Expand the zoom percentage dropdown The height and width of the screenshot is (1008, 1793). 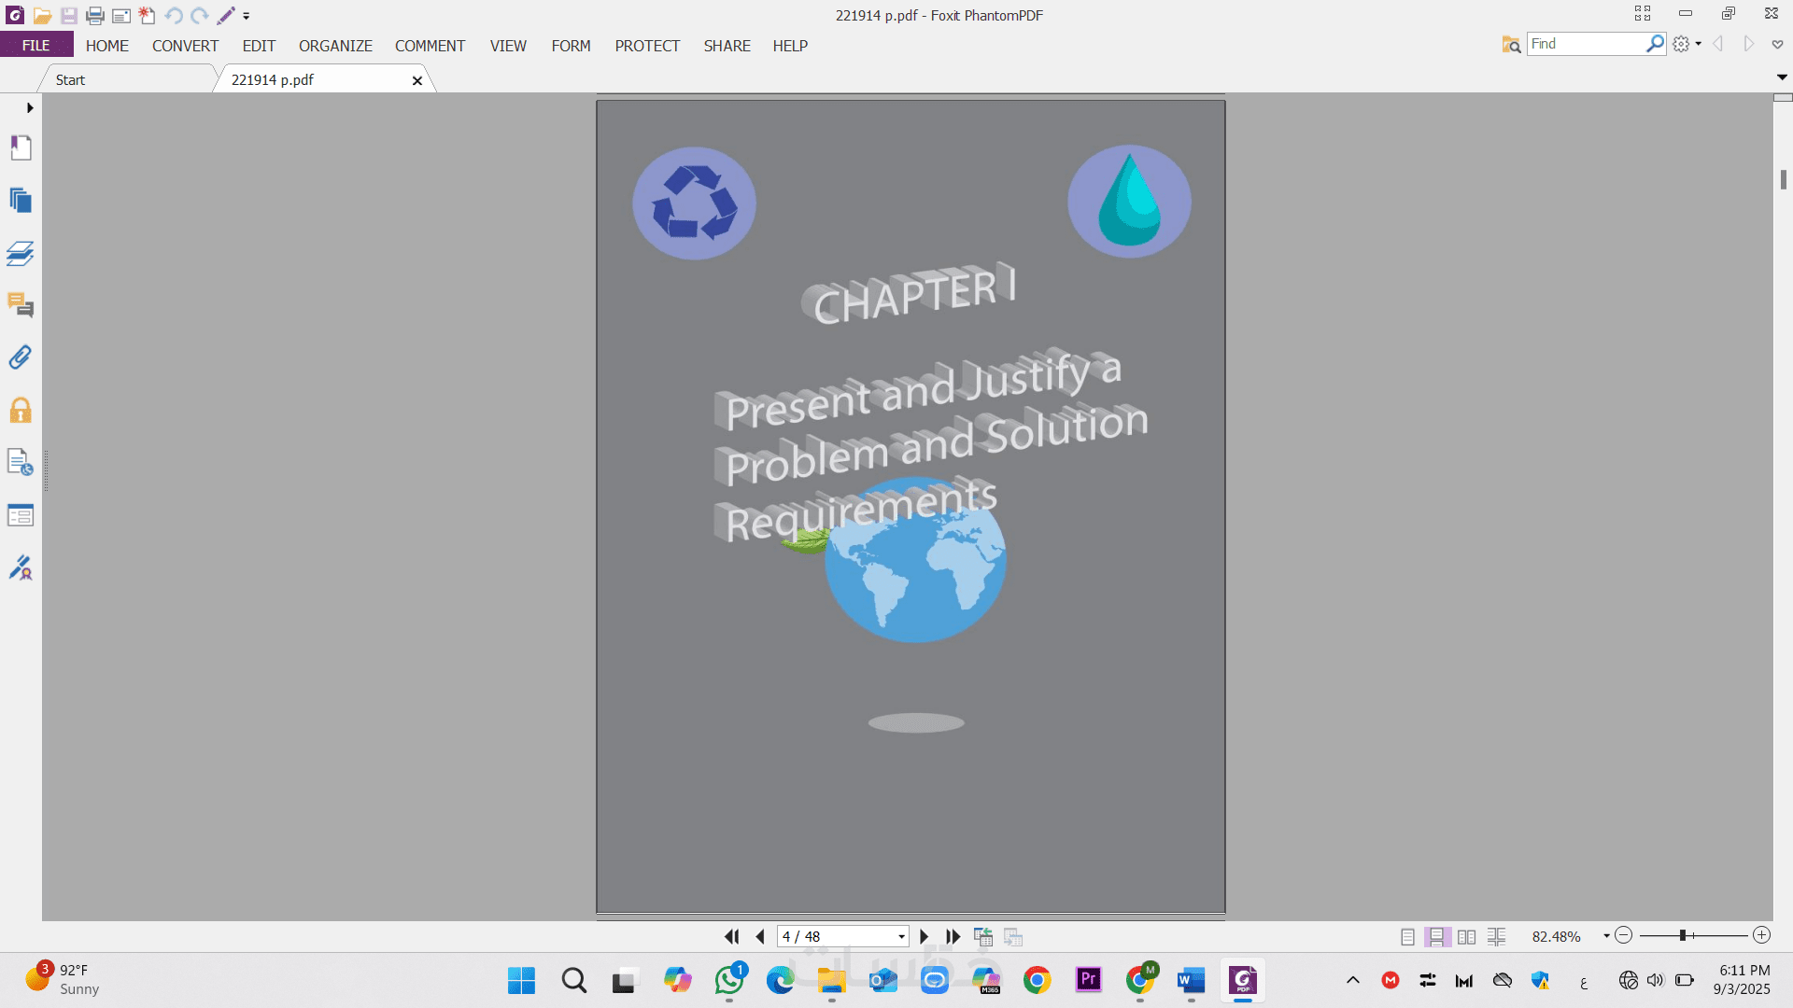coord(1606,936)
